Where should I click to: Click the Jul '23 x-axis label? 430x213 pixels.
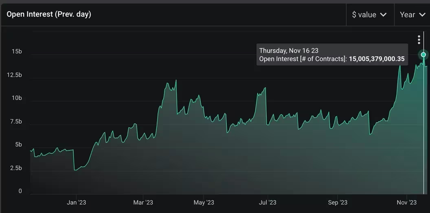coord(267,202)
